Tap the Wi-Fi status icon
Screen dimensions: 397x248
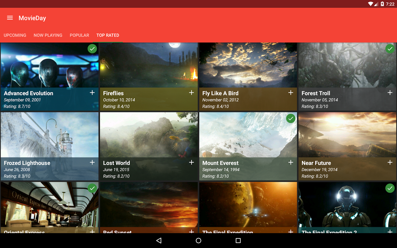click(x=371, y=4)
